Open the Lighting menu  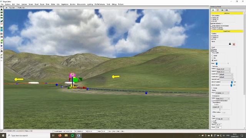(x=90, y=4)
